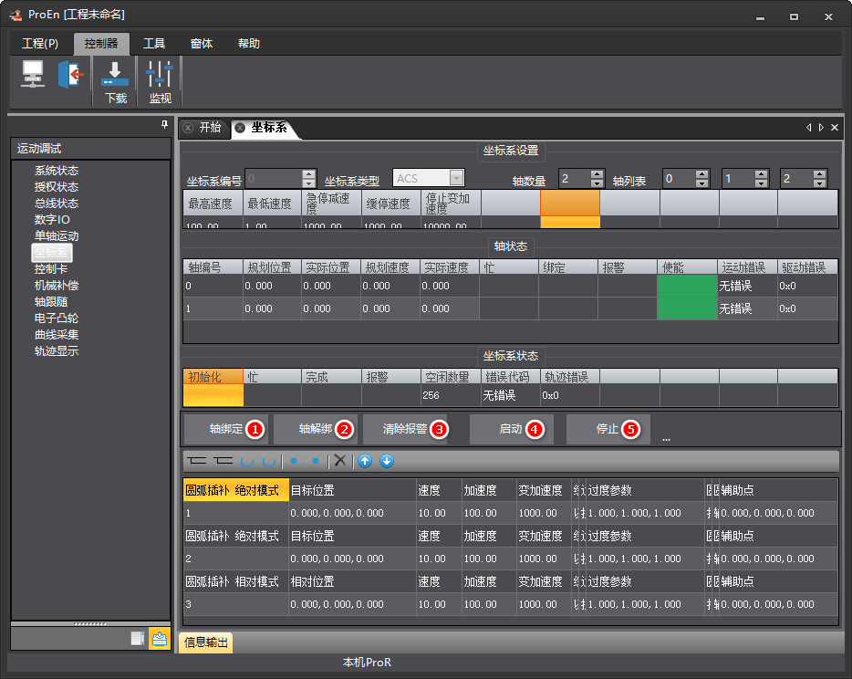The height and width of the screenshot is (679, 852).
Task: Click the 停止 button
Action: point(608,429)
